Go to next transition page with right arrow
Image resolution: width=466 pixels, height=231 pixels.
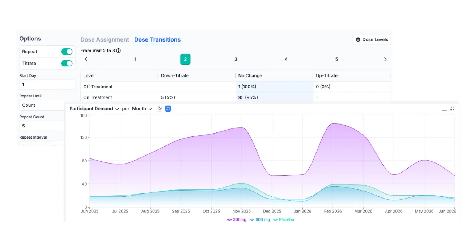tap(385, 59)
